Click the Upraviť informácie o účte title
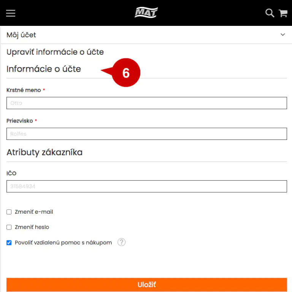The height and width of the screenshot is (292, 292). (55, 52)
